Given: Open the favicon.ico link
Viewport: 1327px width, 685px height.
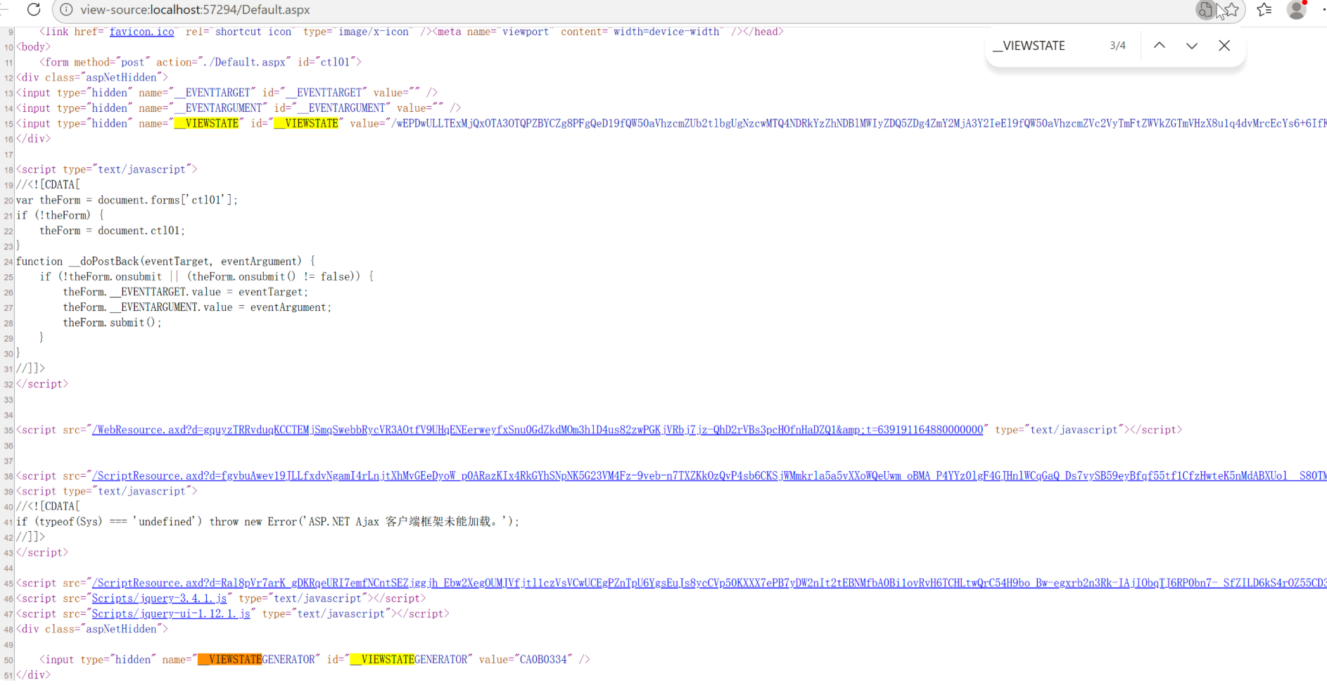Looking at the screenshot, I should (x=141, y=32).
